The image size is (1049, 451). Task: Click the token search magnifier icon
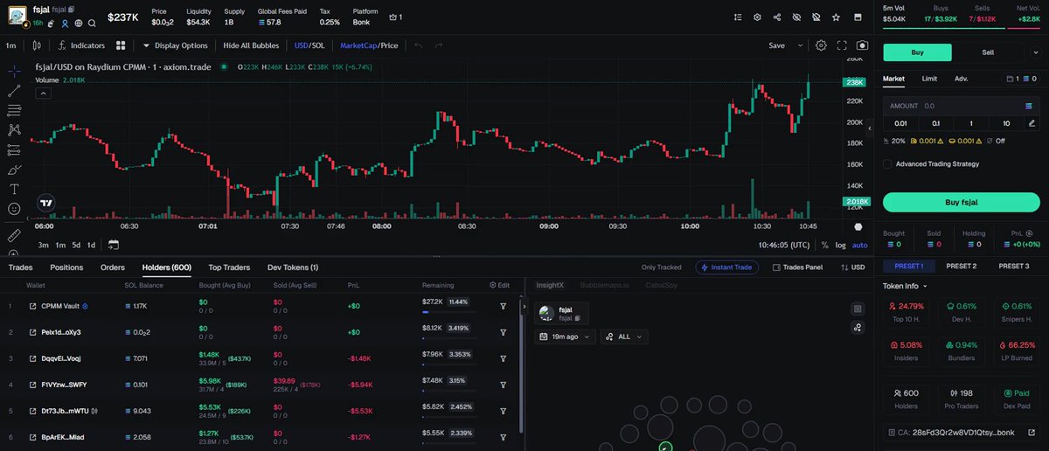pos(92,24)
